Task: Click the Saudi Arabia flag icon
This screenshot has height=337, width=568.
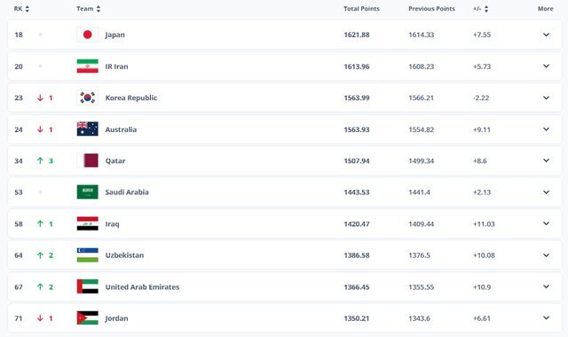Action: [87, 192]
